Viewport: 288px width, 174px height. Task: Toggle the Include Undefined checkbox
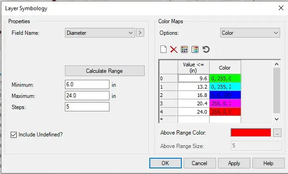tap(13, 135)
